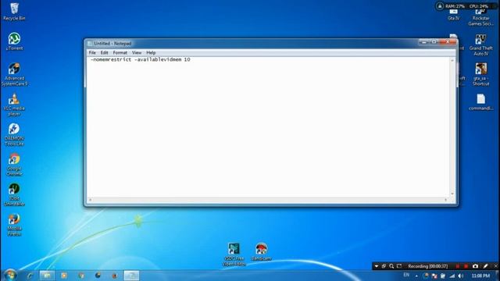Switch to the Notepad taskbar button
The width and height of the screenshot is (500, 281).
pos(131,276)
